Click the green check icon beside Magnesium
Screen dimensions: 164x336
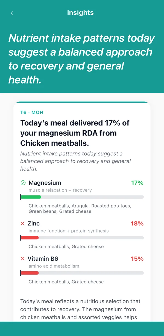(x=23, y=183)
